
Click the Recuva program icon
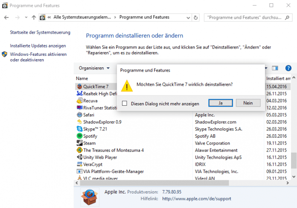coord(79,101)
